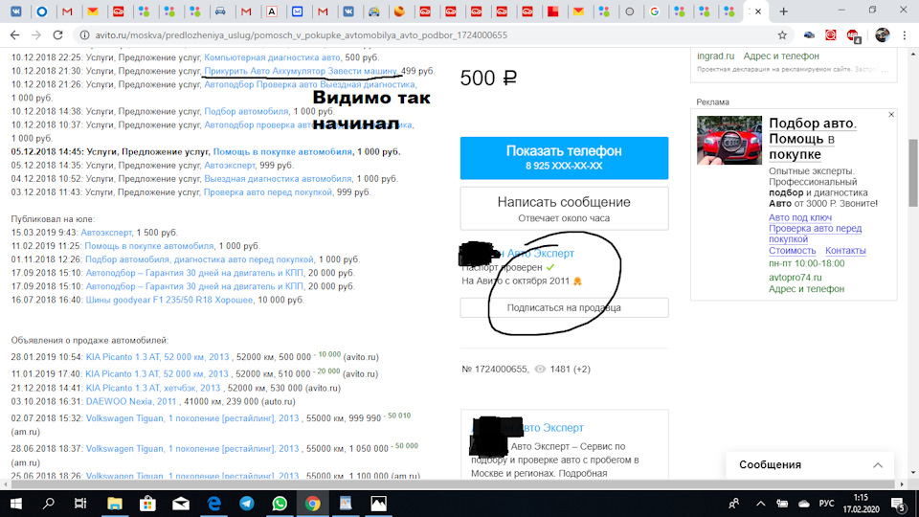The width and height of the screenshot is (919, 517).
Task: Switch to the blue car favicon tab
Action: coord(220,11)
